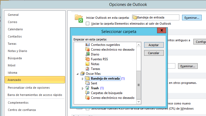Click the Trash recycle bin icon
Viewport: 206px width, 116px height.
87,88
